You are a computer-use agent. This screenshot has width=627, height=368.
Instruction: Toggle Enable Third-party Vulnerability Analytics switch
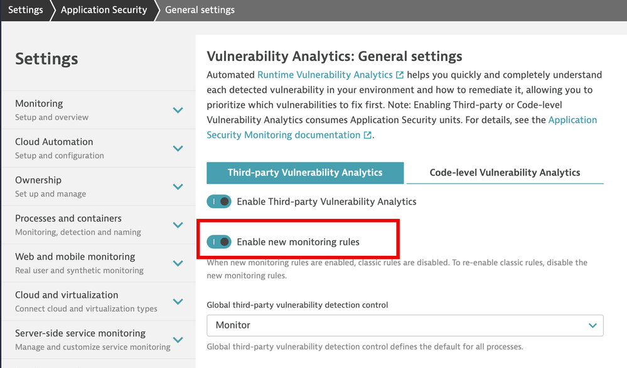coord(219,201)
